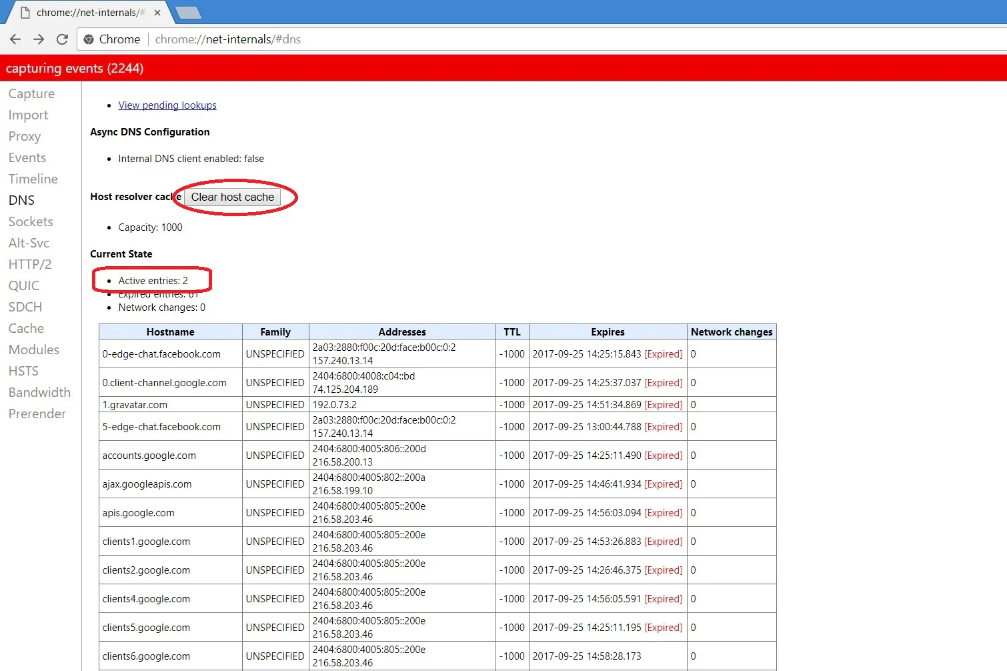Go back using the browser back arrow
The image size is (1007, 671).
coord(15,39)
